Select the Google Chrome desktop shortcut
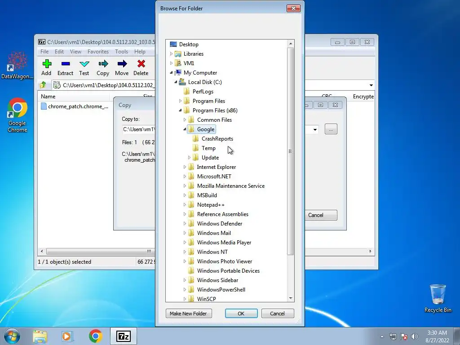The width and height of the screenshot is (460, 345). pos(18,115)
